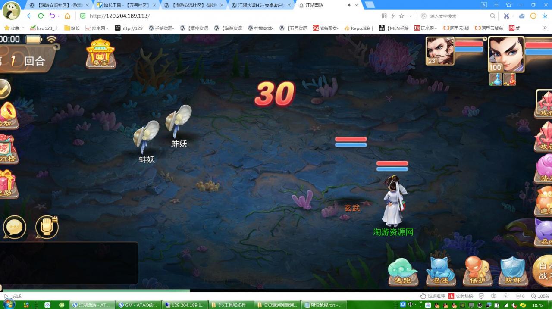The image size is (552, 309).
Task: Click the green security shield icon
Action: click(x=83, y=16)
